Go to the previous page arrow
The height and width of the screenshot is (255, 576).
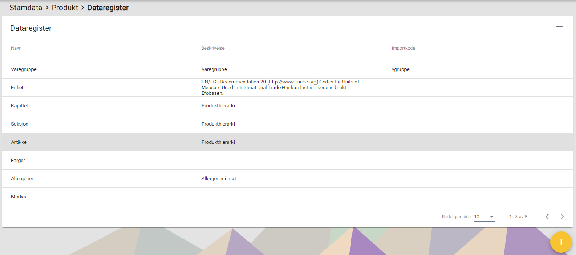point(547,217)
